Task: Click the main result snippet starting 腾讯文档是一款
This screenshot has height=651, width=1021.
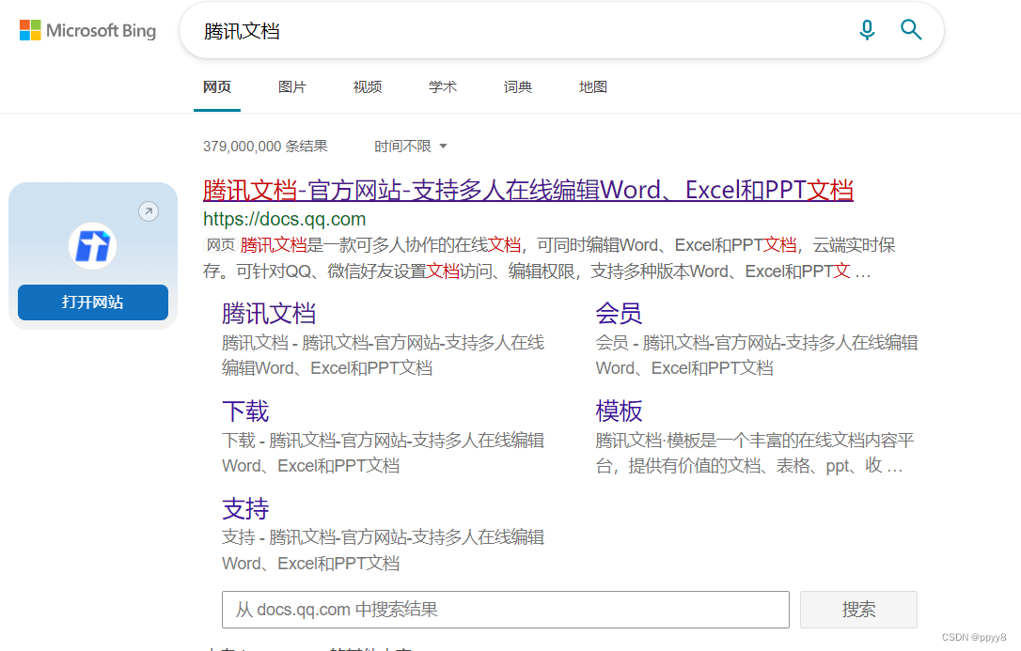Action: pos(549,258)
